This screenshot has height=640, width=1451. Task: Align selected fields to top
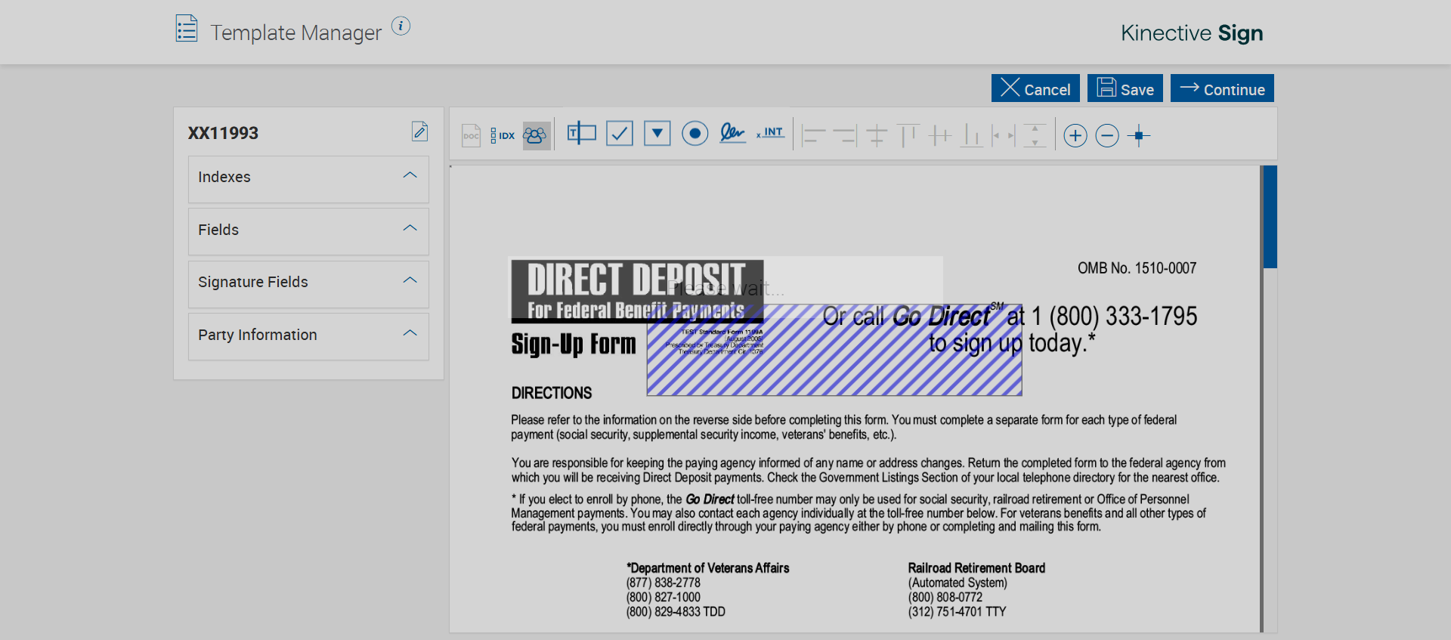[x=908, y=136]
